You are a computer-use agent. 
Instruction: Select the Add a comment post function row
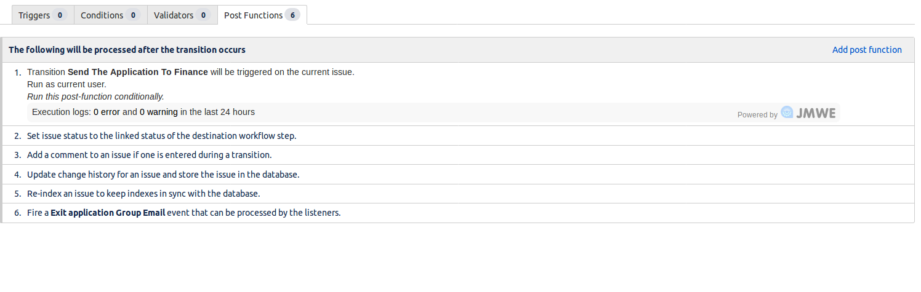[x=458, y=155]
